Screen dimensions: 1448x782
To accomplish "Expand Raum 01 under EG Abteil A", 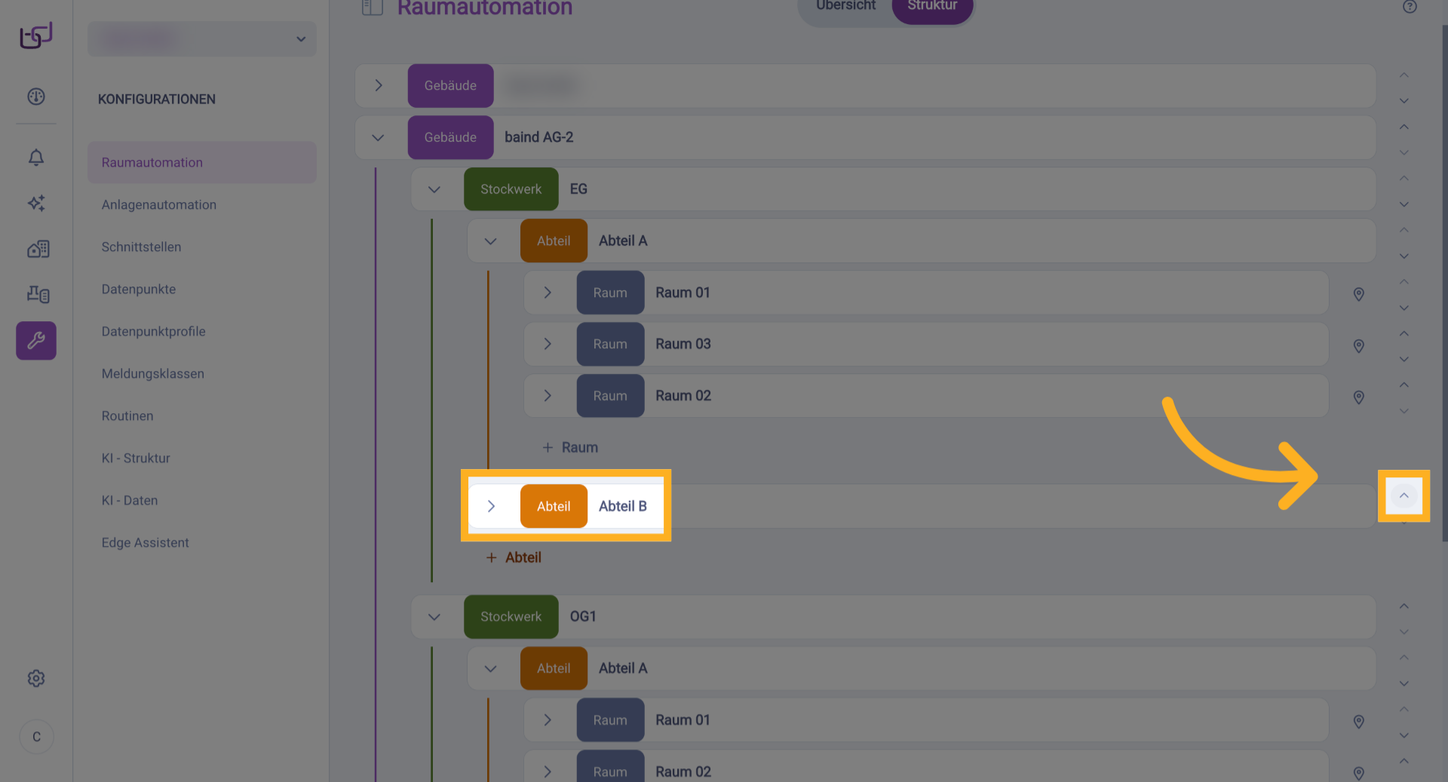I will 548,293.
